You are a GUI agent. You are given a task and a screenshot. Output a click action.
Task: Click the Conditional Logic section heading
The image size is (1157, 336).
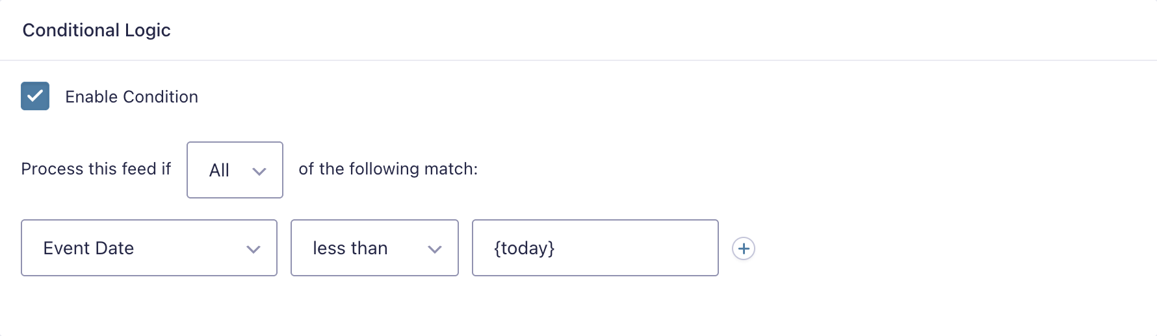[96, 30]
